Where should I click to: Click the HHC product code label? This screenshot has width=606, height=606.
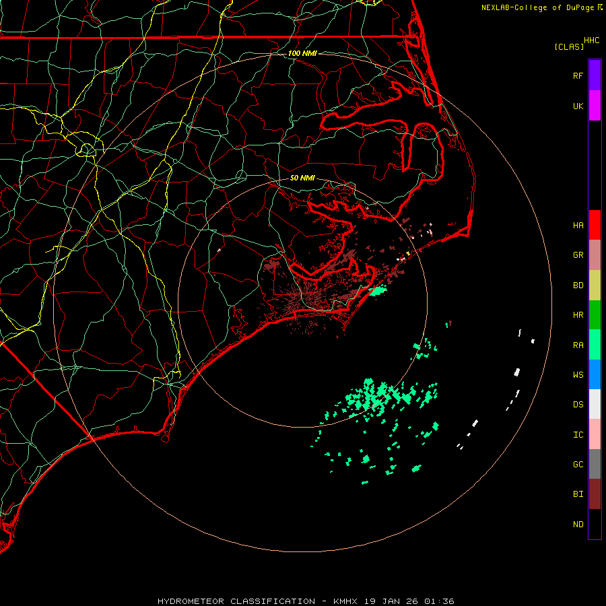591,40
